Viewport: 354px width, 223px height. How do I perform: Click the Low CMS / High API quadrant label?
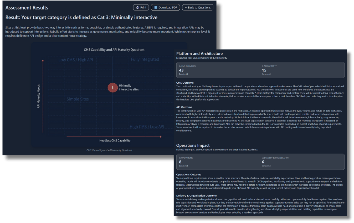pyautogui.click(x=76, y=60)
